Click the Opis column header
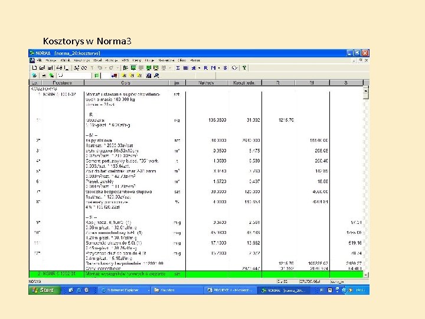The height and width of the screenshot is (319, 425). [126, 83]
